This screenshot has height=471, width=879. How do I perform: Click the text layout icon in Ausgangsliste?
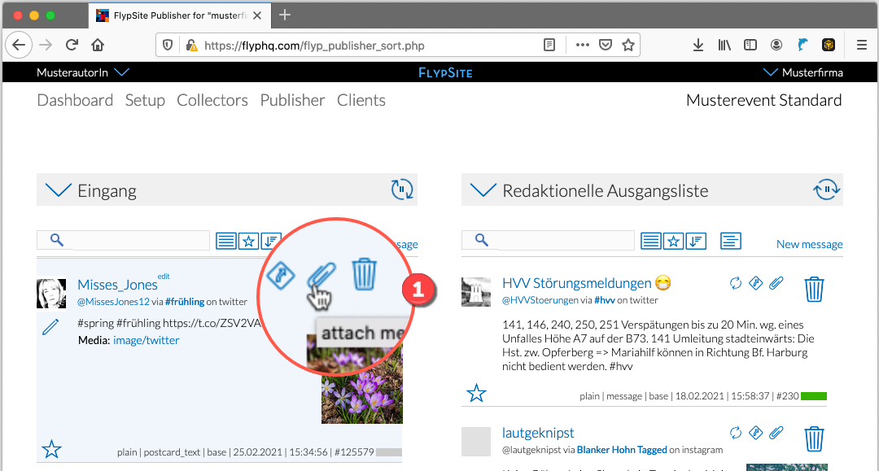point(731,242)
